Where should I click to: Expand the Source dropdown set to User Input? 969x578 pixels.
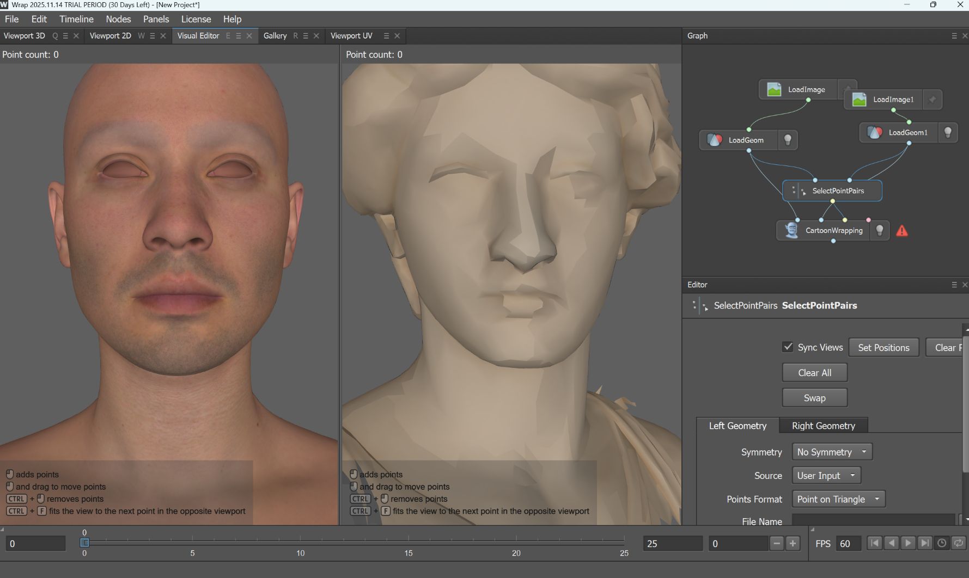[x=826, y=476]
